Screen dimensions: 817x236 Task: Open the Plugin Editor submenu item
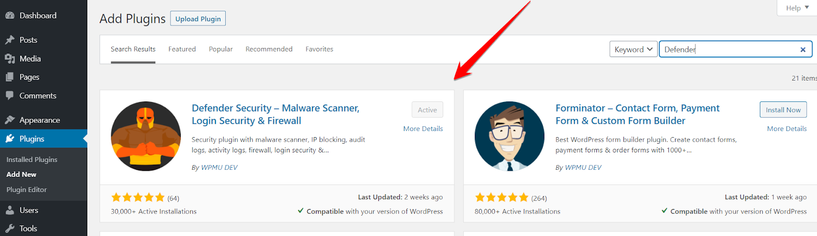point(27,190)
